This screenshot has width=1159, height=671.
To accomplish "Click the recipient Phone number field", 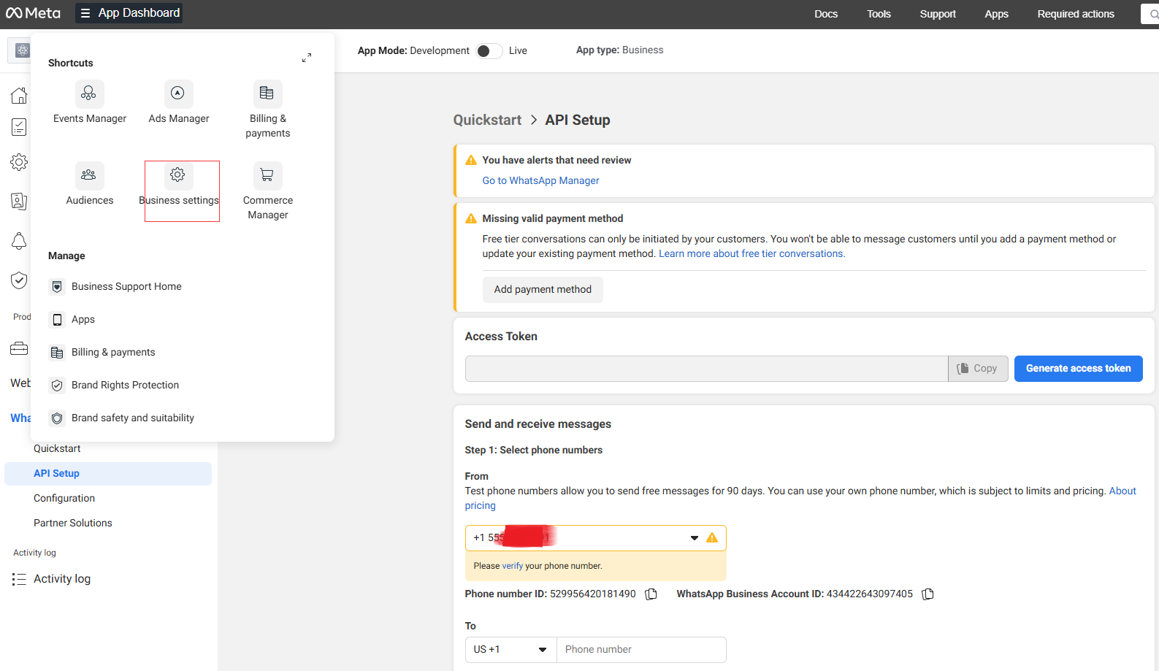I will click(x=641, y=650).
